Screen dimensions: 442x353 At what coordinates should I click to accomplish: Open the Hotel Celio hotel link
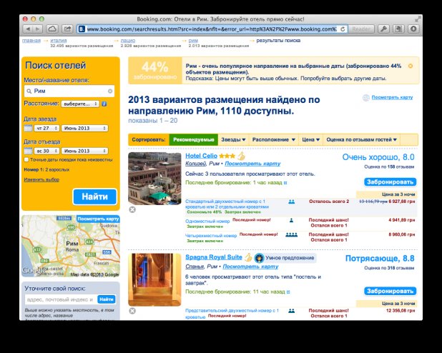click(201, 156)
